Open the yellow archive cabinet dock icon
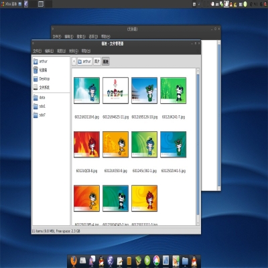The image size is (268, 268). pos(129,261)
